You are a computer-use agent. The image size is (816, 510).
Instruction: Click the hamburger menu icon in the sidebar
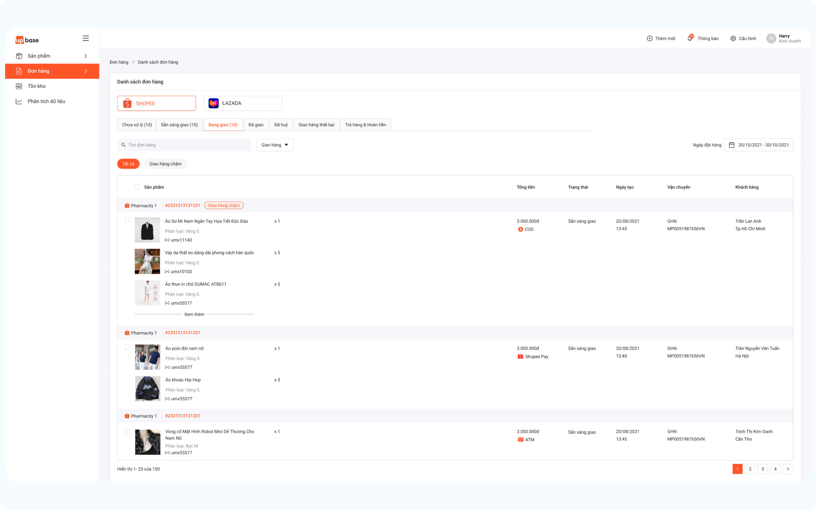[x=86, y=39]
